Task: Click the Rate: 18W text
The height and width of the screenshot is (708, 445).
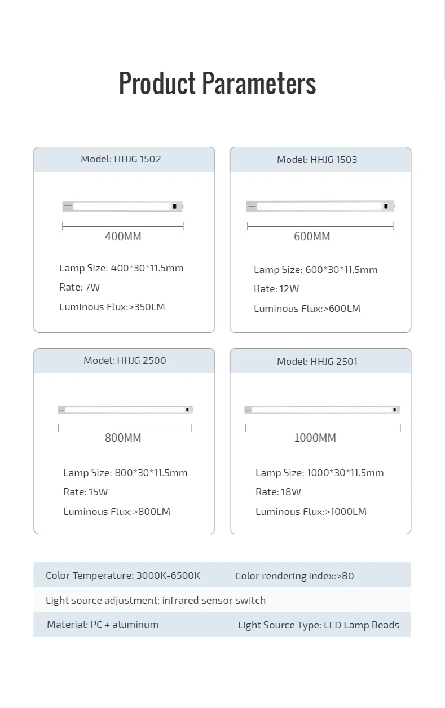Action: 278,492
